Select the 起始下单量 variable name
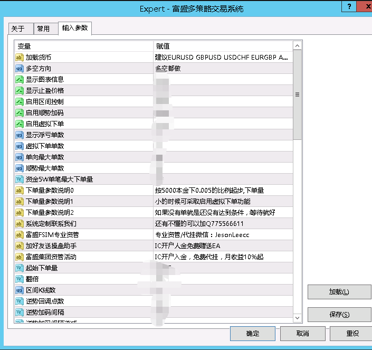Image resolution: width=372 pixels, height=350 pixels. tap(42, 268)
